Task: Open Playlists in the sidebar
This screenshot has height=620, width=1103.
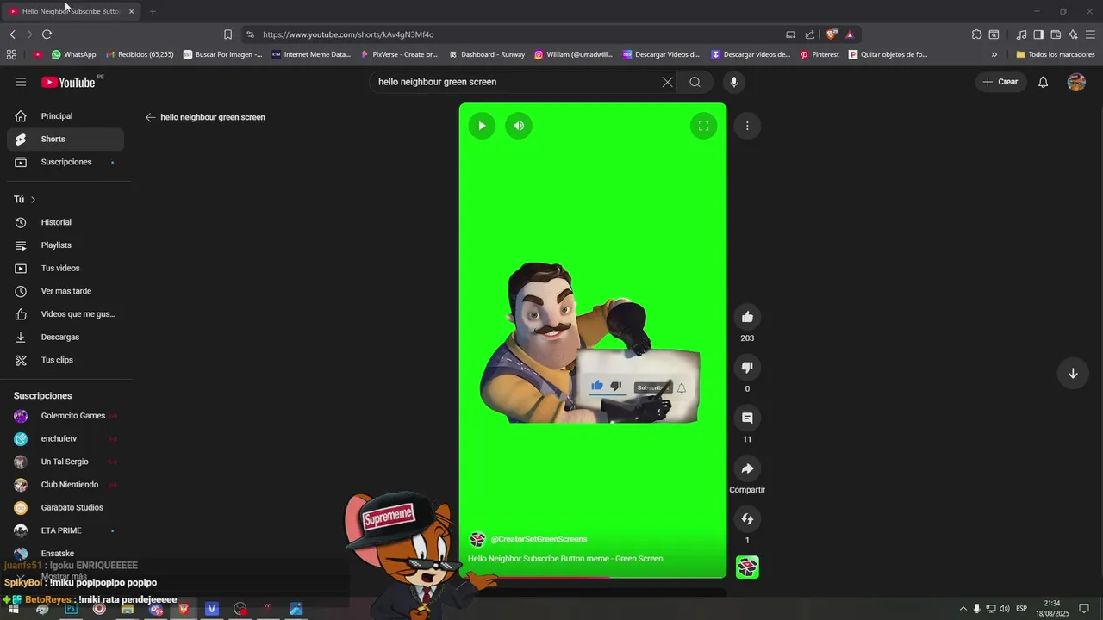Action: pyautogui.click(x=65, y=245)
